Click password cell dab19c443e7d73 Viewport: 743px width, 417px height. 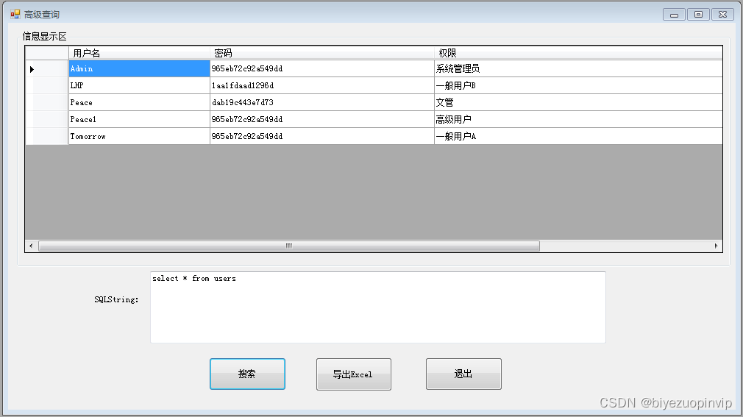322,102
